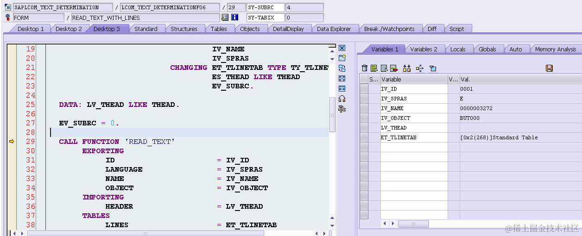Click right arrow of variables table scrollbar
Screen dimensions: 582x236
[393, 224]
